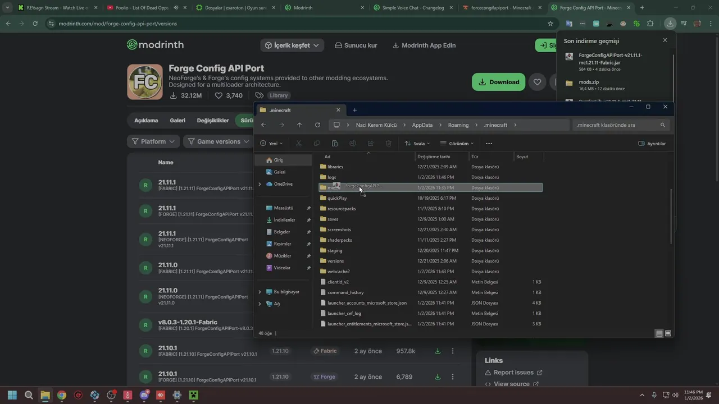This screenshot has width=719, height=404.
Task: Click Modrinth App Edin link
Action: 424,45
